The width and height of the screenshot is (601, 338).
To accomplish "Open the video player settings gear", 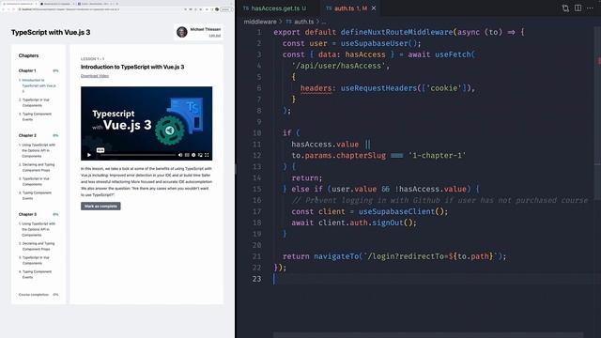I will (193, 155).
